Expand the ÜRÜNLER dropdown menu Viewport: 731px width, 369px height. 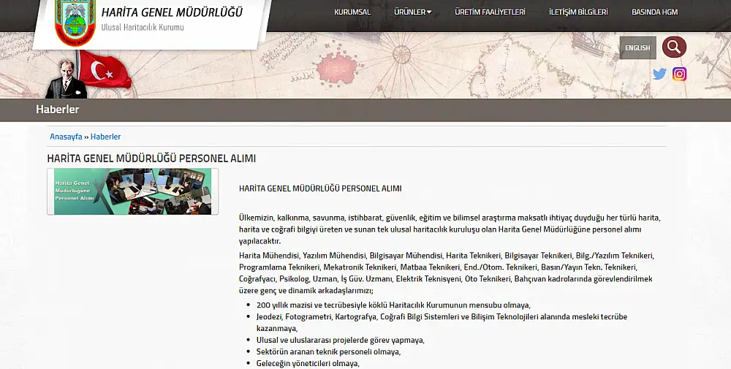click(x=412, y=12)
